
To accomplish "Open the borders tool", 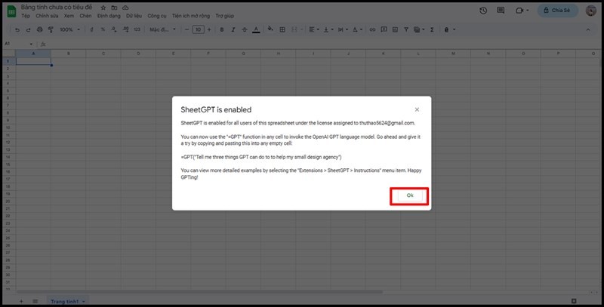I will (x=282, y=29).
